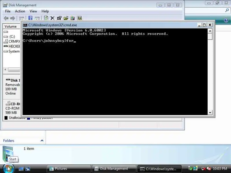Click the Volume column header

click(x=12, y=27)
